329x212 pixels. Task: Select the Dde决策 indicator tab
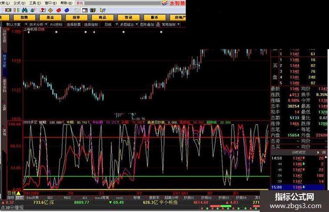32,198
